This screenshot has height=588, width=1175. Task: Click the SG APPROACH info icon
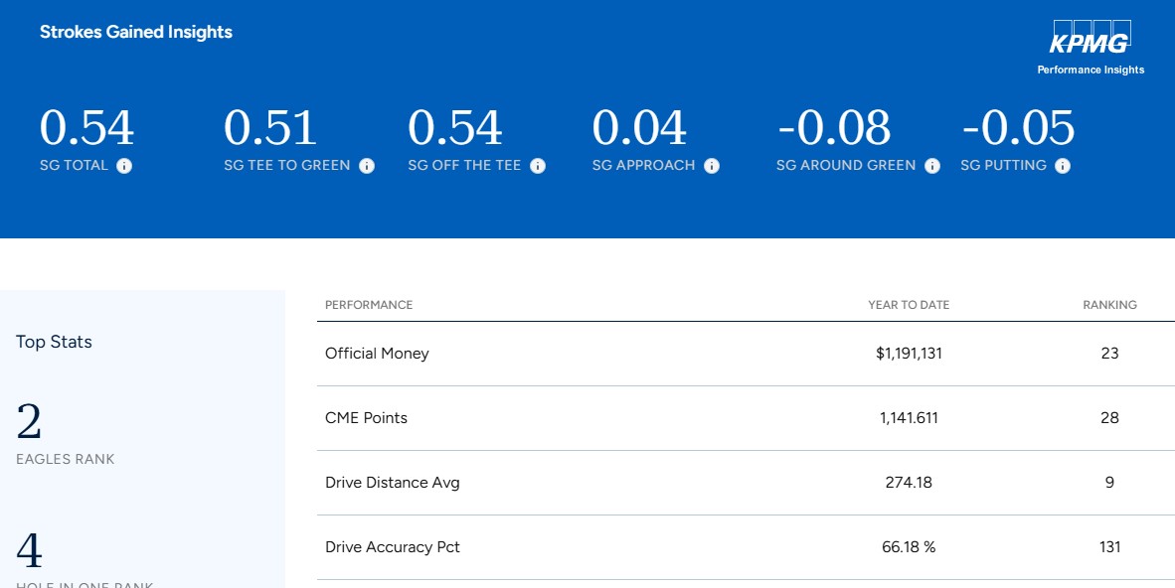tap(712, 166)
